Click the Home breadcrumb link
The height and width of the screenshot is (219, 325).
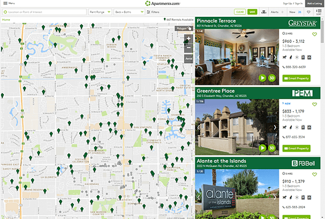click(6, 20)
